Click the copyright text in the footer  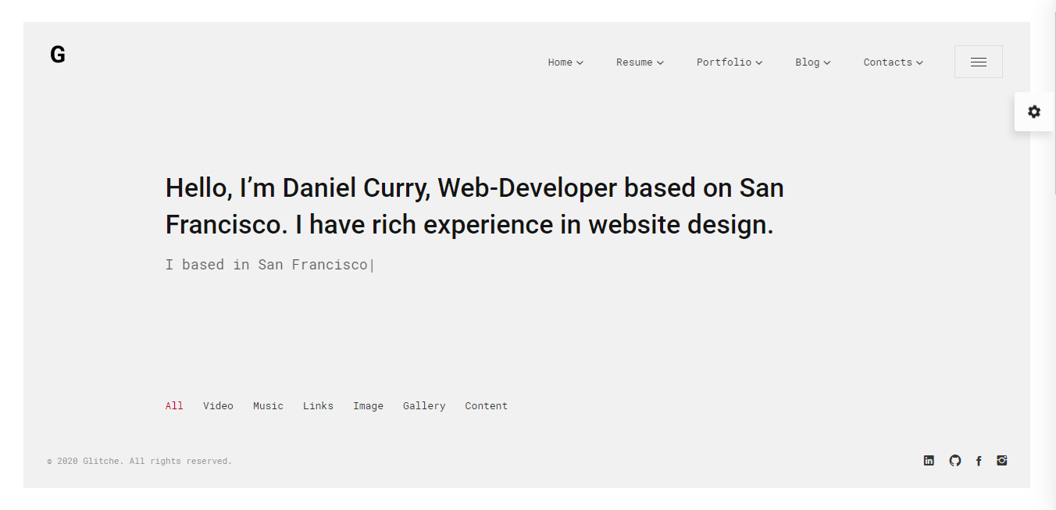[139, 460]
